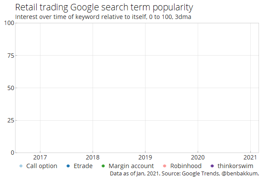Click the Interest over time subtitle
The width and height of the screenshot is (265, 181).
pos(103,17)
